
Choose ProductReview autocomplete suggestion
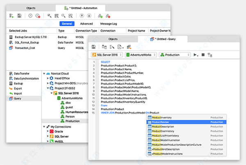tap(187, 122)
